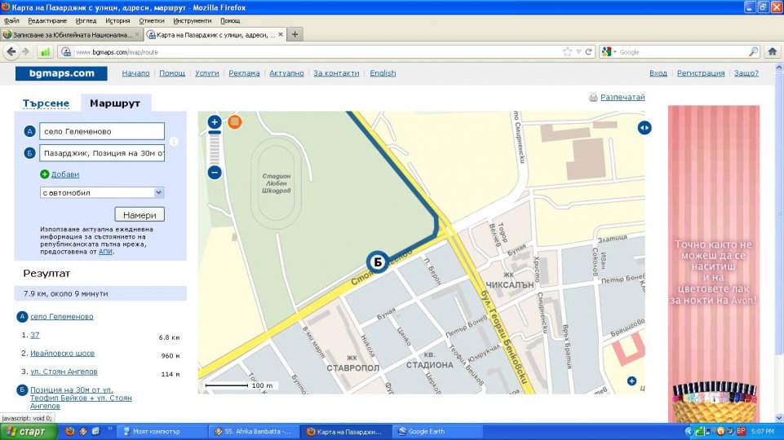This screenshot has height=440, width=784.
Task: Open the new tab plus button
Action: [x=295, y=34]
